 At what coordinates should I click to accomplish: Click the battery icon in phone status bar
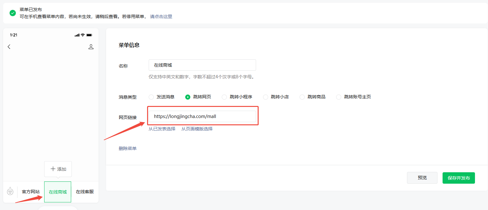click(x=89, y=35)
